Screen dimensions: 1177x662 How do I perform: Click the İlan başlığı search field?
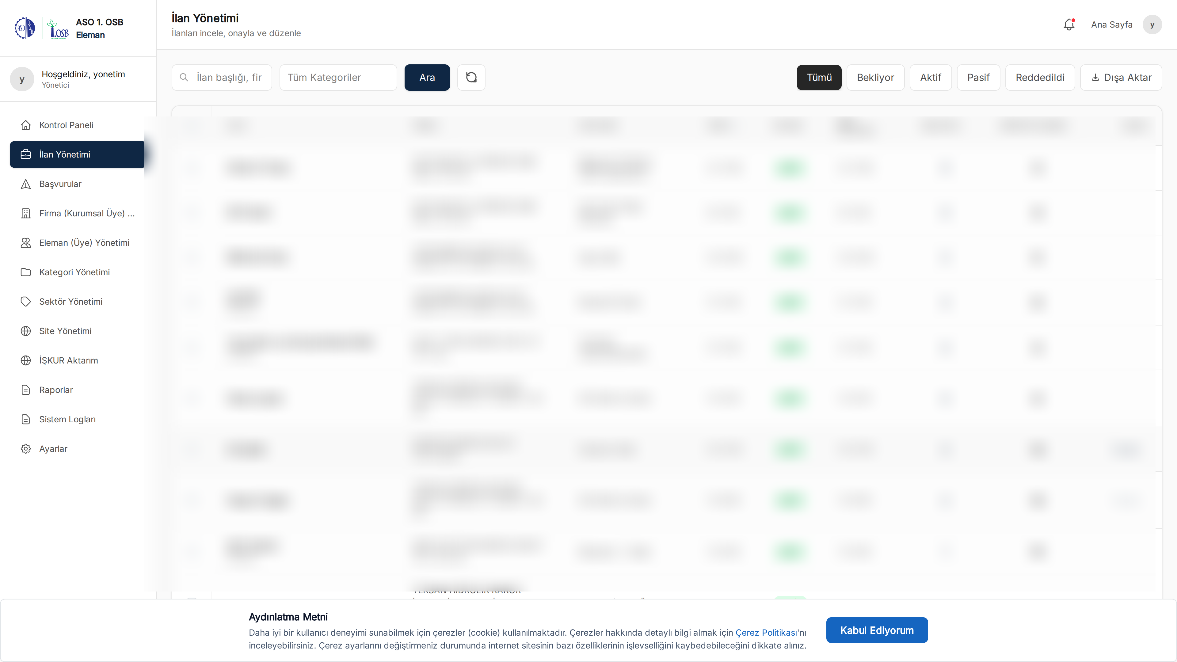(x=228, y=78)
